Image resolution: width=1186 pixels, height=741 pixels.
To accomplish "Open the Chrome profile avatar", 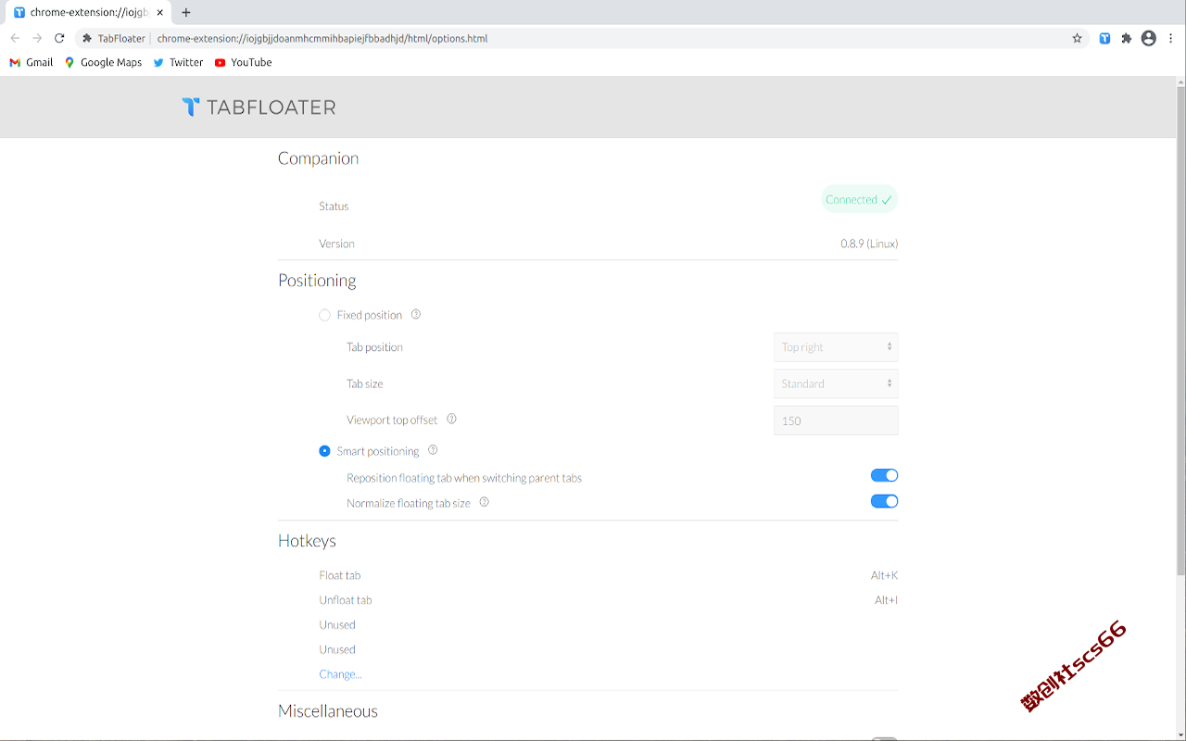I will tap(1149, 38).
